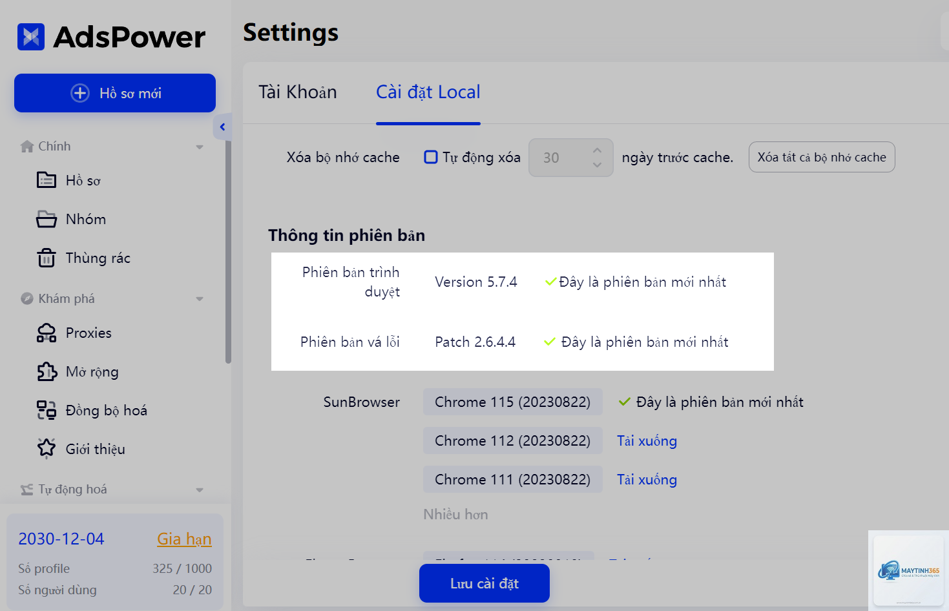949x611 pixels.
Task: Enable the Tự động xóa checkbox
Action: click(431, 157)
